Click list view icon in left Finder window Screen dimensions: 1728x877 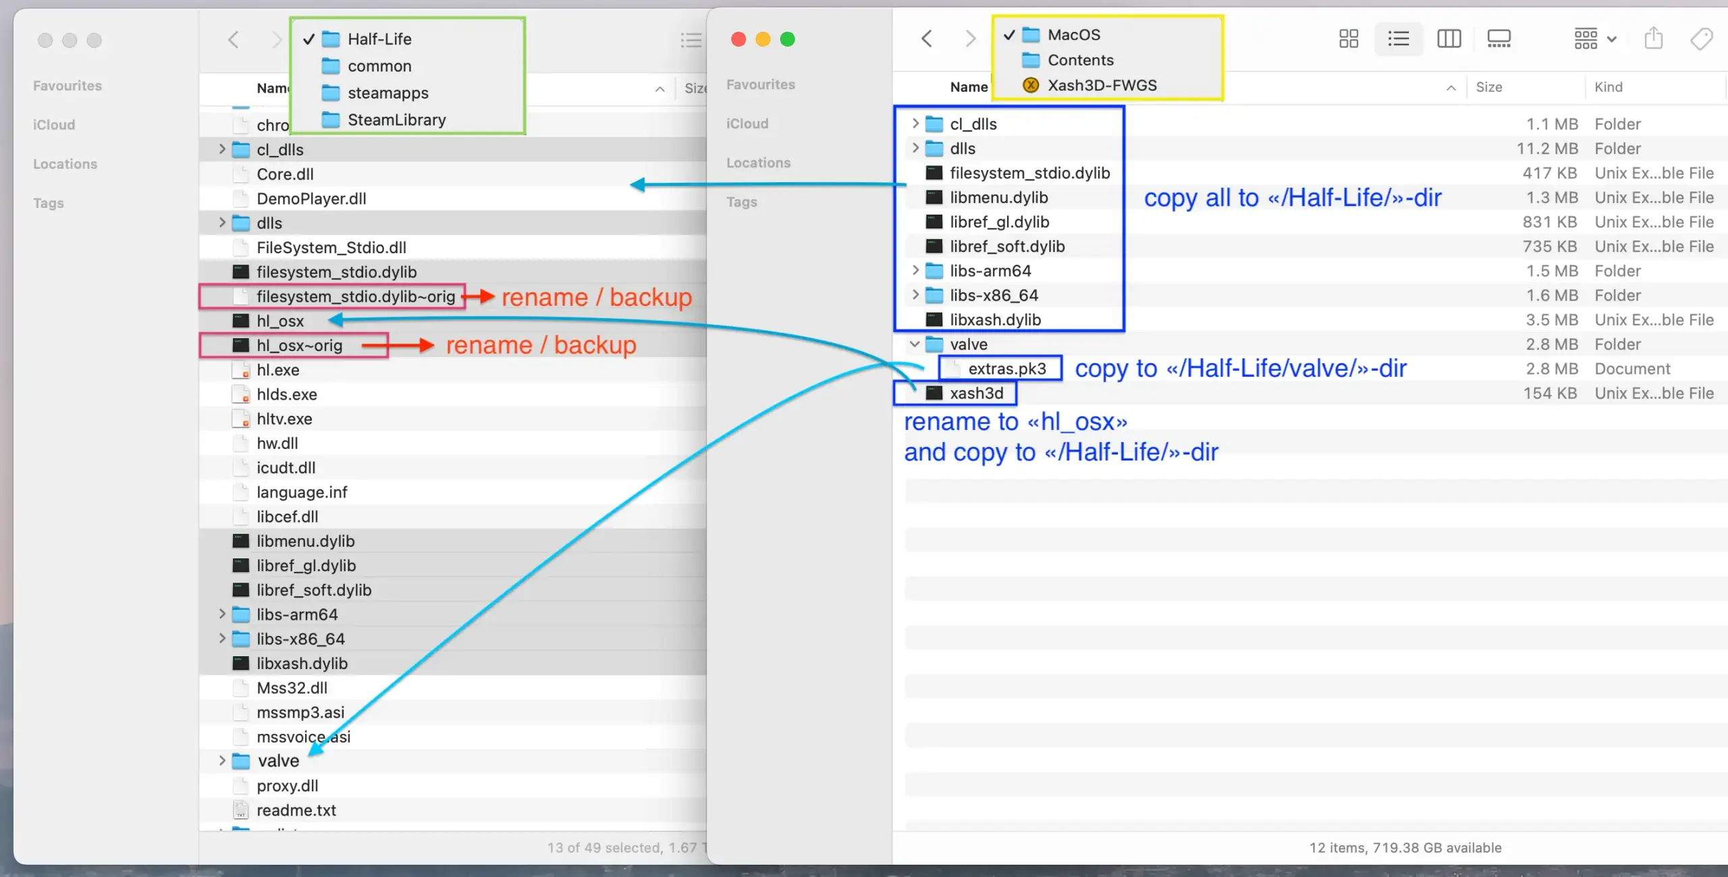pos(691,41)
